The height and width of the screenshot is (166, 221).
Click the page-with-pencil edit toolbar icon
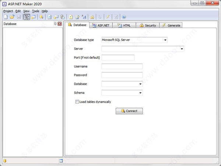(77, 17)
